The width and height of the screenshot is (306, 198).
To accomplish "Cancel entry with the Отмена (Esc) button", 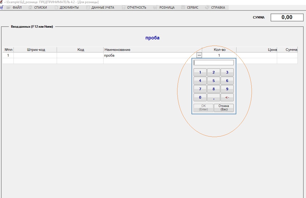I will click(224, 108).
